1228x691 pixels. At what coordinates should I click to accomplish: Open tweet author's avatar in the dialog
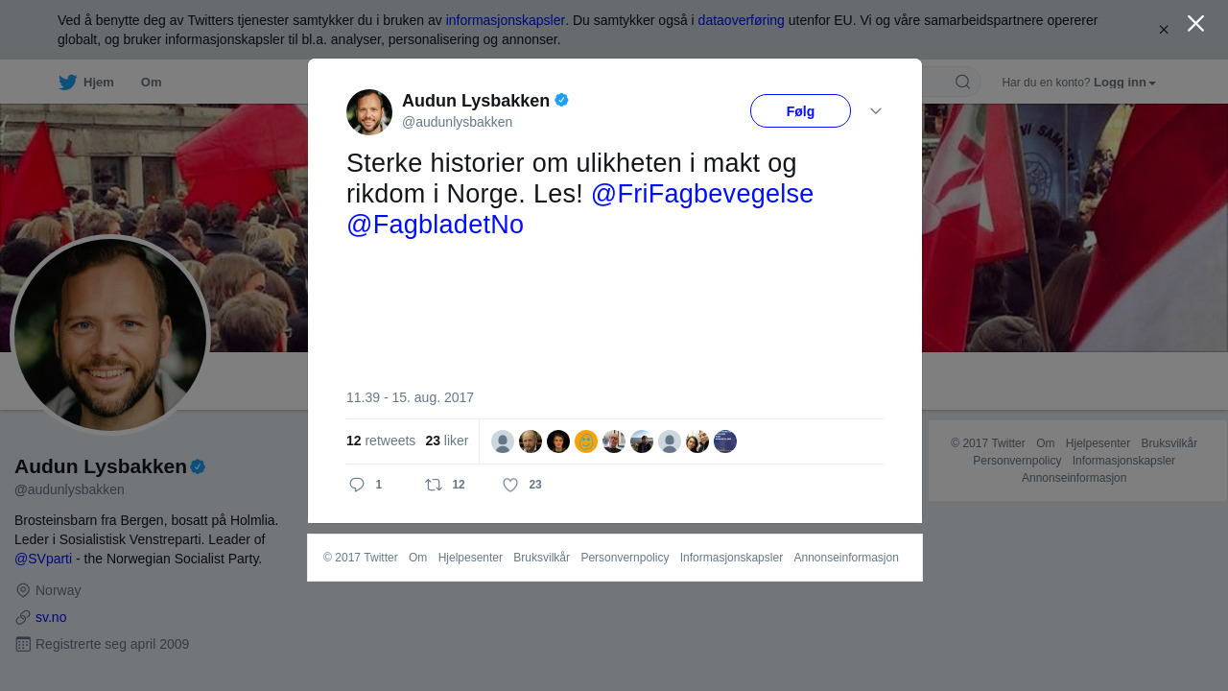coord(369,112)
